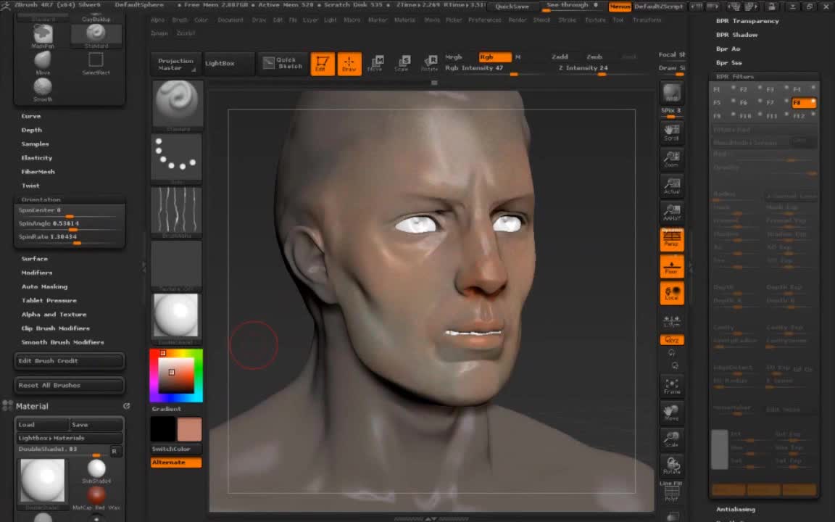Select the SkinShade4 material

tap(96, 471)
